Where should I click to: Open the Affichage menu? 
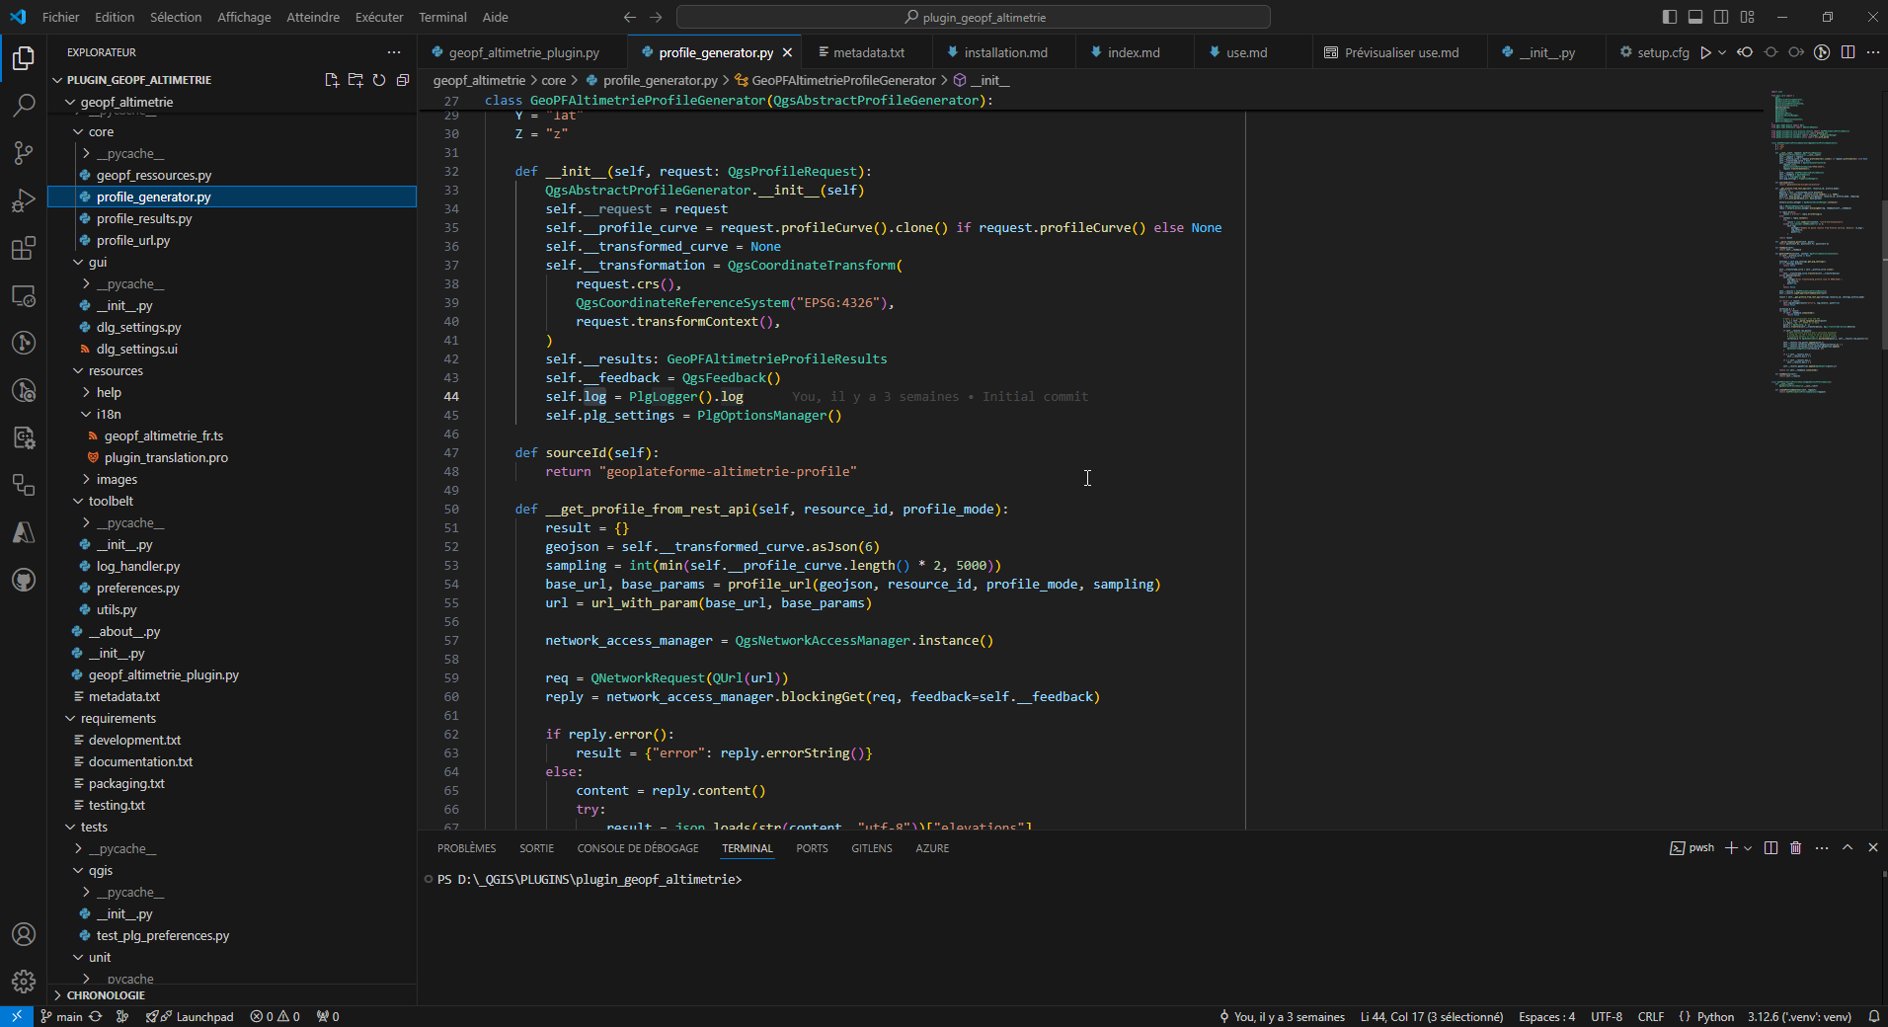point(244,17)
